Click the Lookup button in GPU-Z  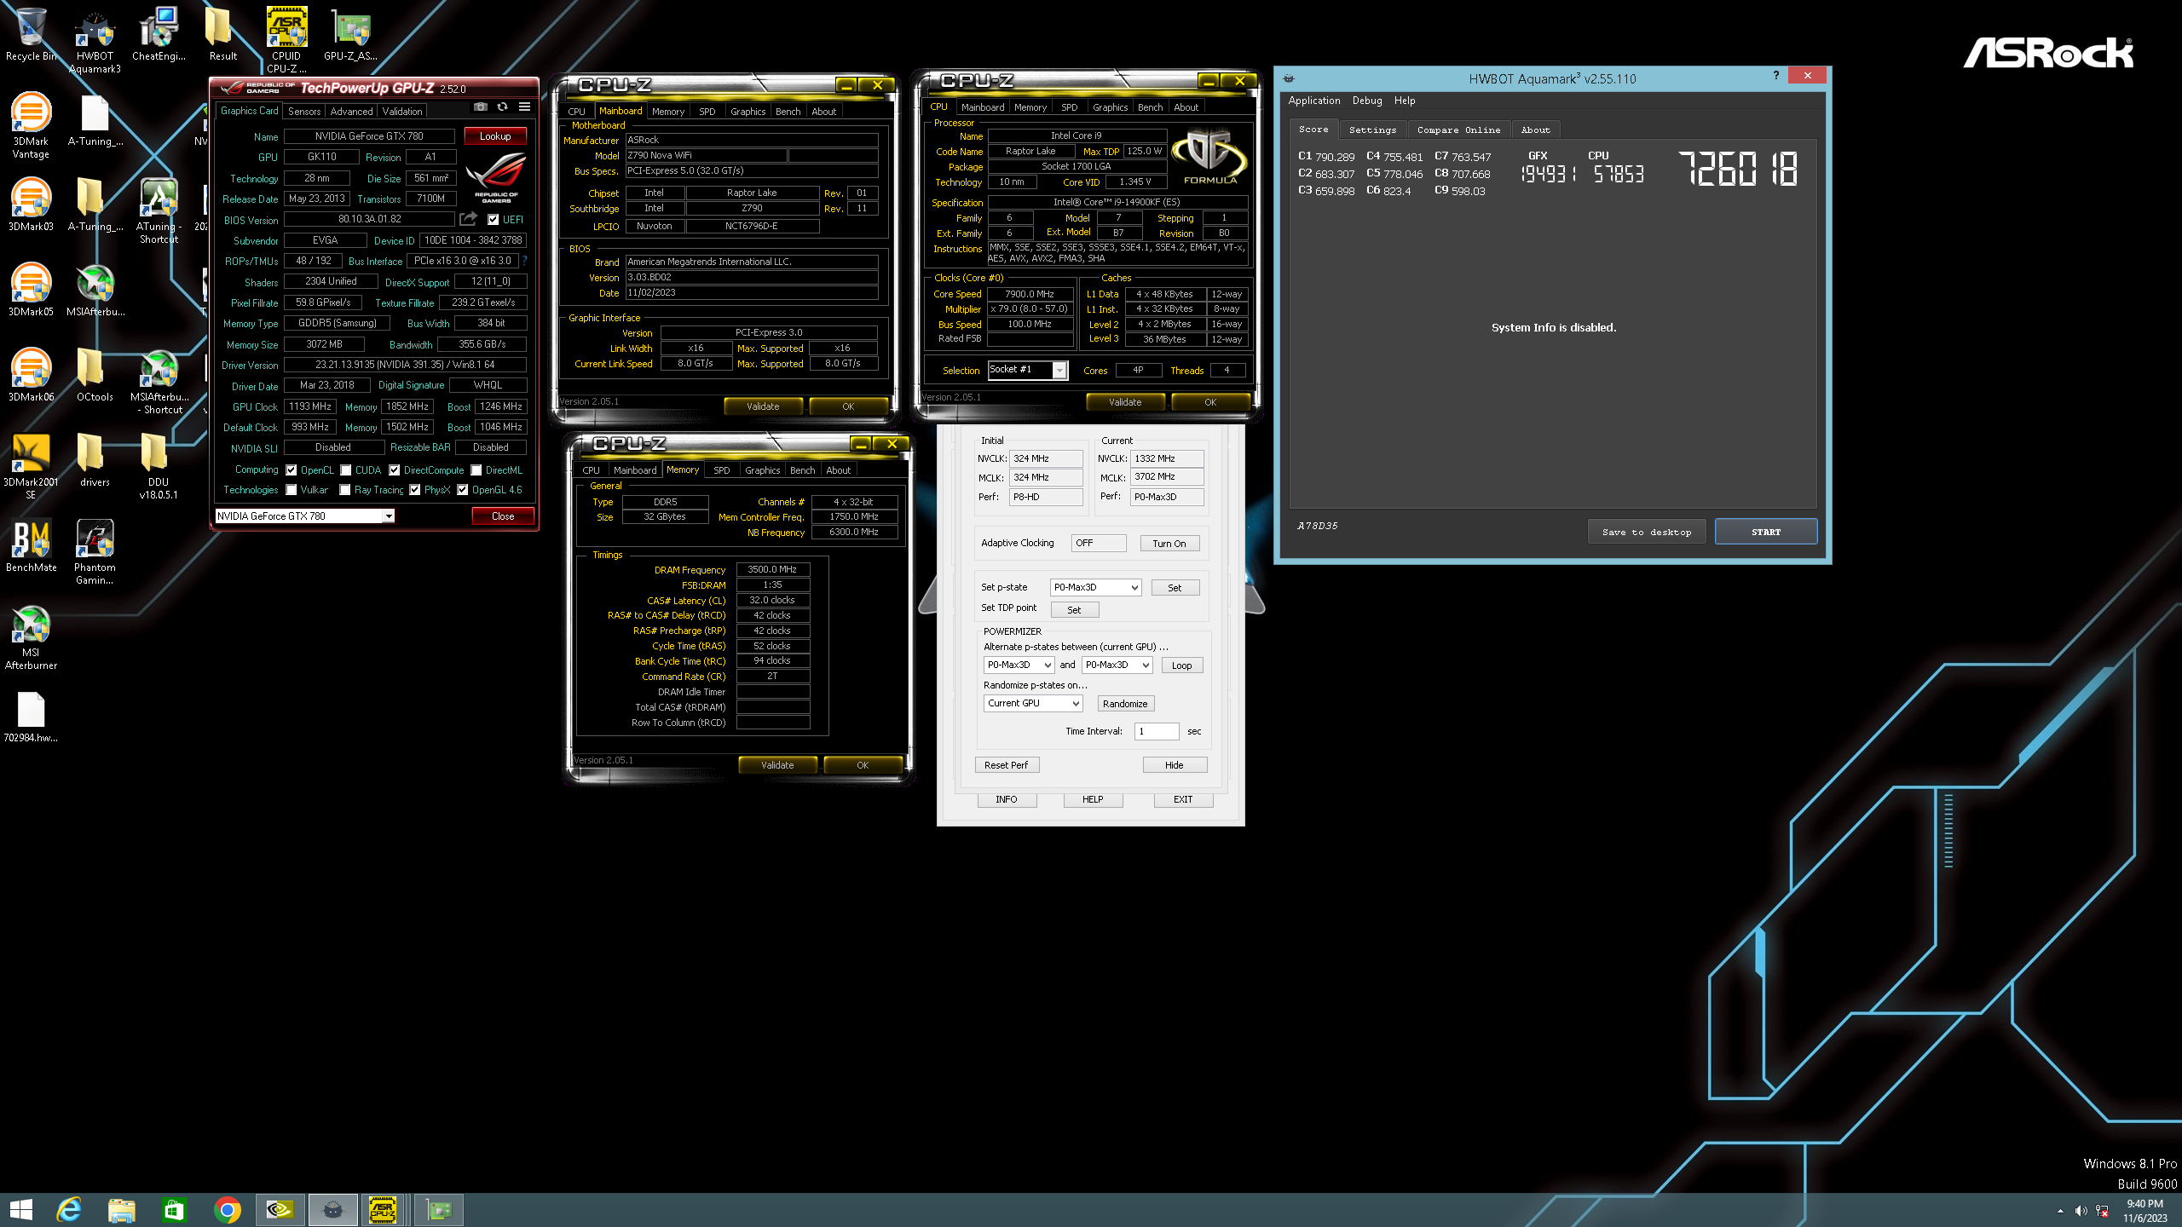pos(495,135)
